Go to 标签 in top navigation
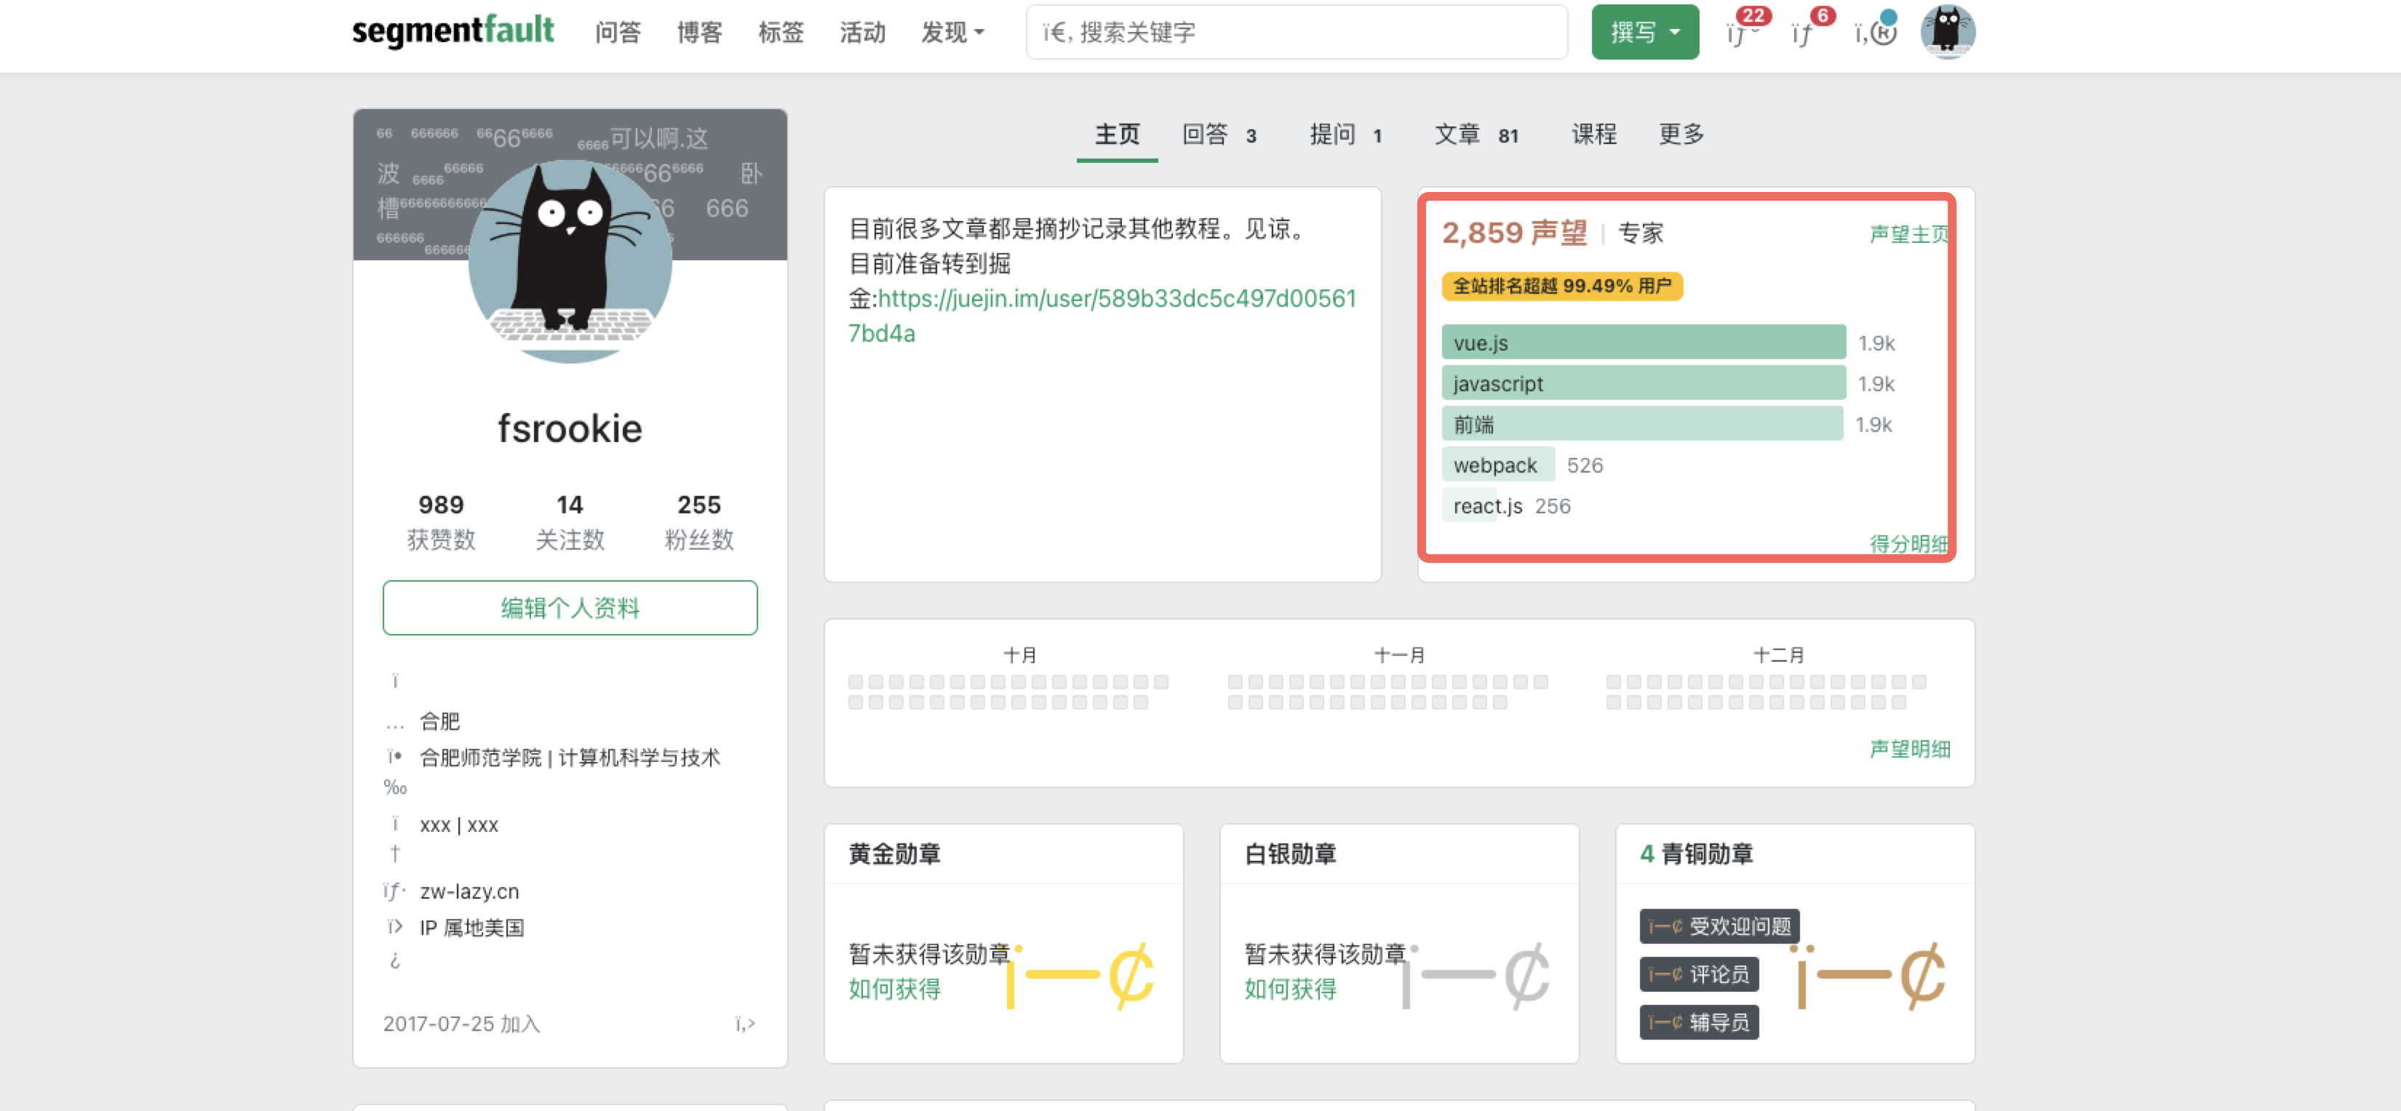This screenshot has width=2401, height=1111. 781,33
